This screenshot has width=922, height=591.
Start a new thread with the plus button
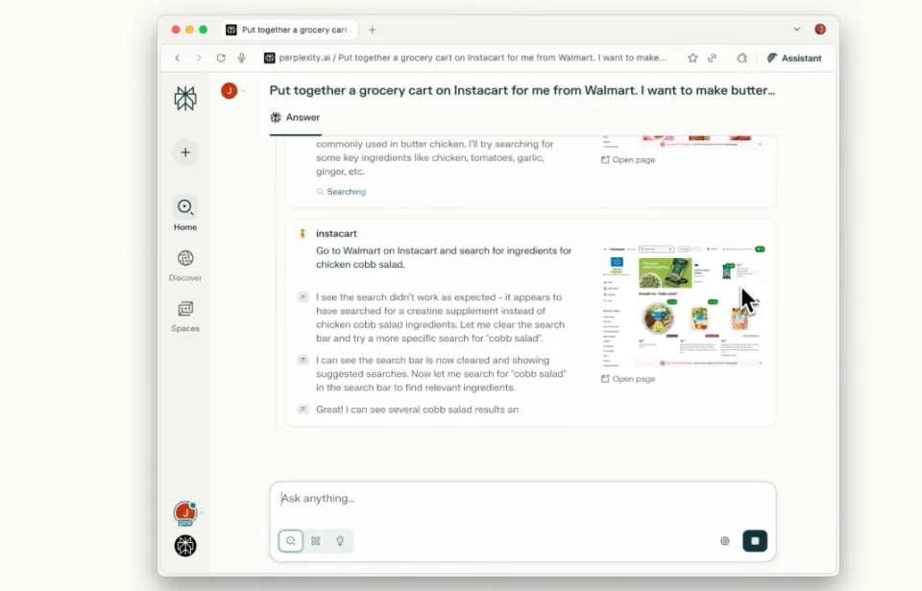pyautogui.click(x=185, y=153)
